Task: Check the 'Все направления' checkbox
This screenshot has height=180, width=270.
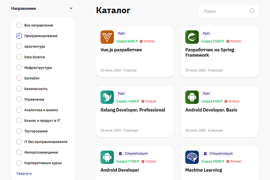Action: [x=19, y=25]
